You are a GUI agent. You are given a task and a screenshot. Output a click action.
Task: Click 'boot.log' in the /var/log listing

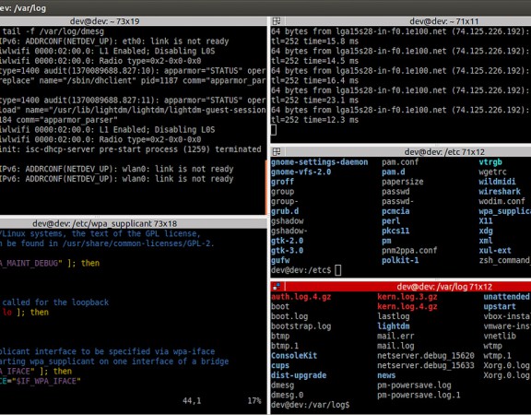(x=289, y=316)
